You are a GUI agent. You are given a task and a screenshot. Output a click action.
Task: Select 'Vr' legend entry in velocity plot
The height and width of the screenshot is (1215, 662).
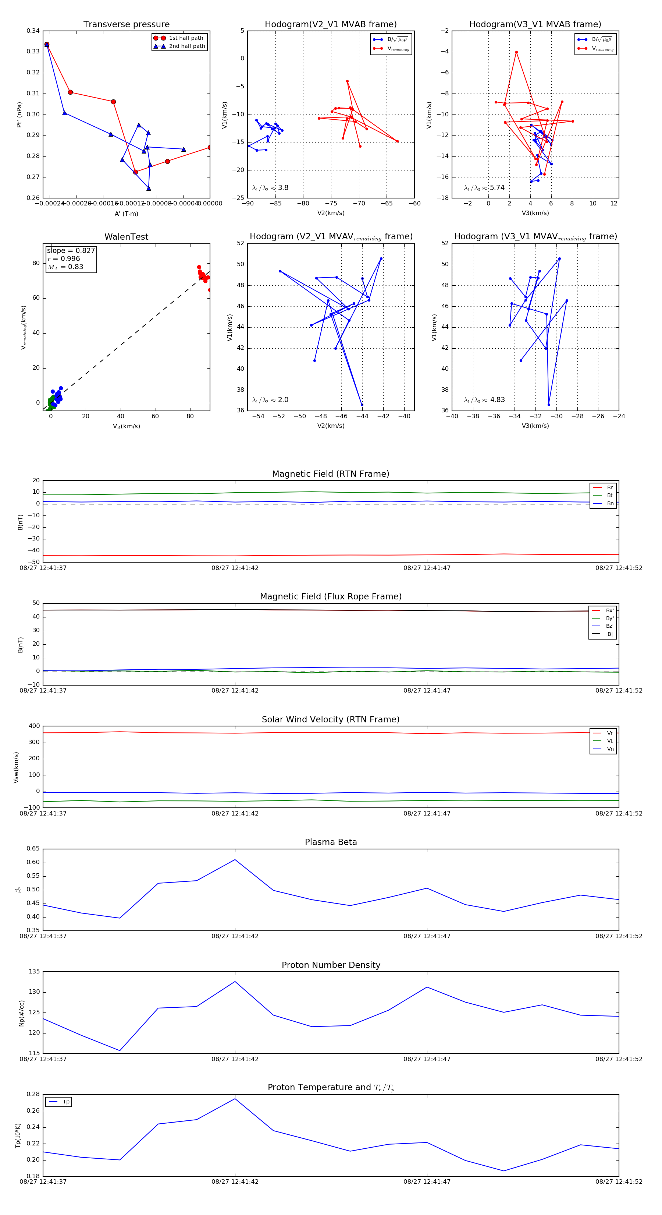pos(603,733)
